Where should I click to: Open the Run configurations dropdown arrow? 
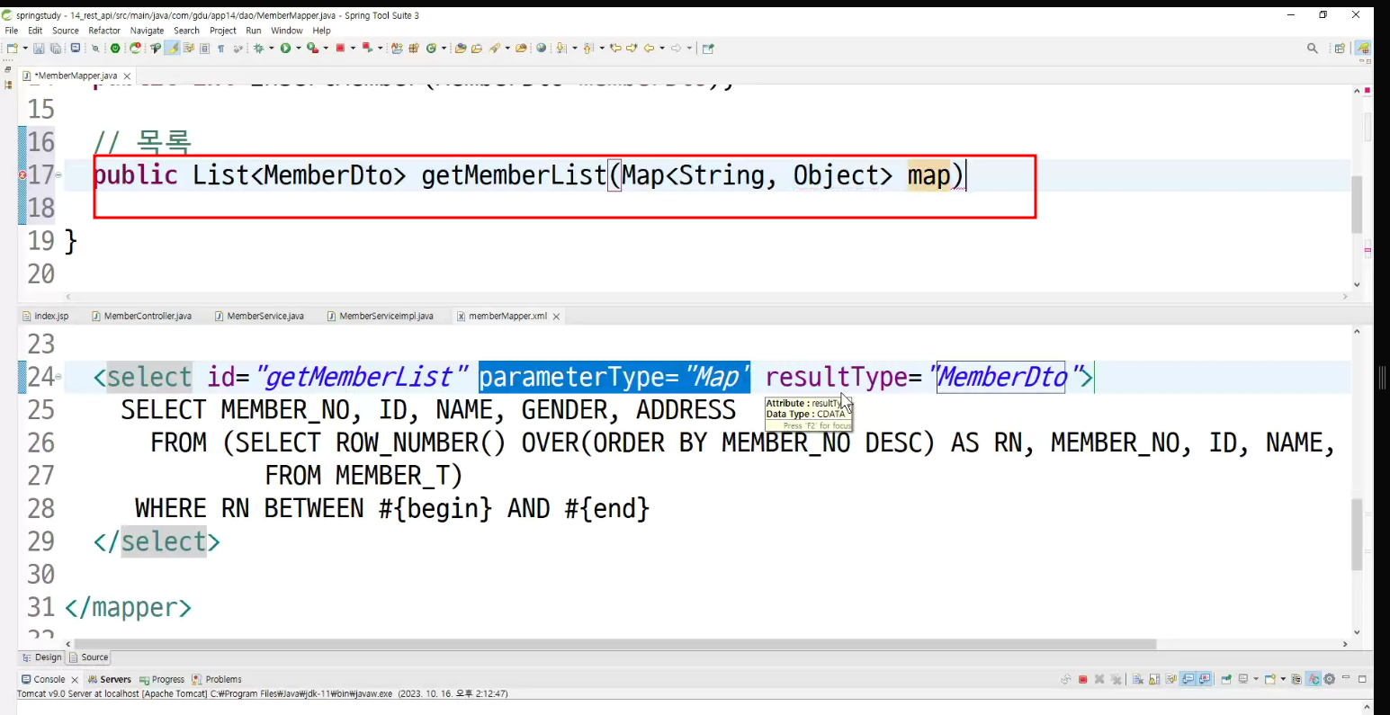[297, 49]
